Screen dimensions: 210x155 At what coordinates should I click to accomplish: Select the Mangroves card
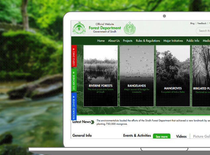(173, 76)
